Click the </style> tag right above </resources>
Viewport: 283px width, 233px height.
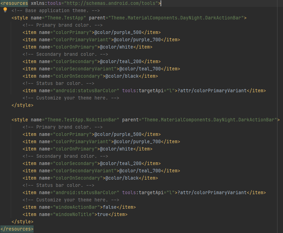22,222
